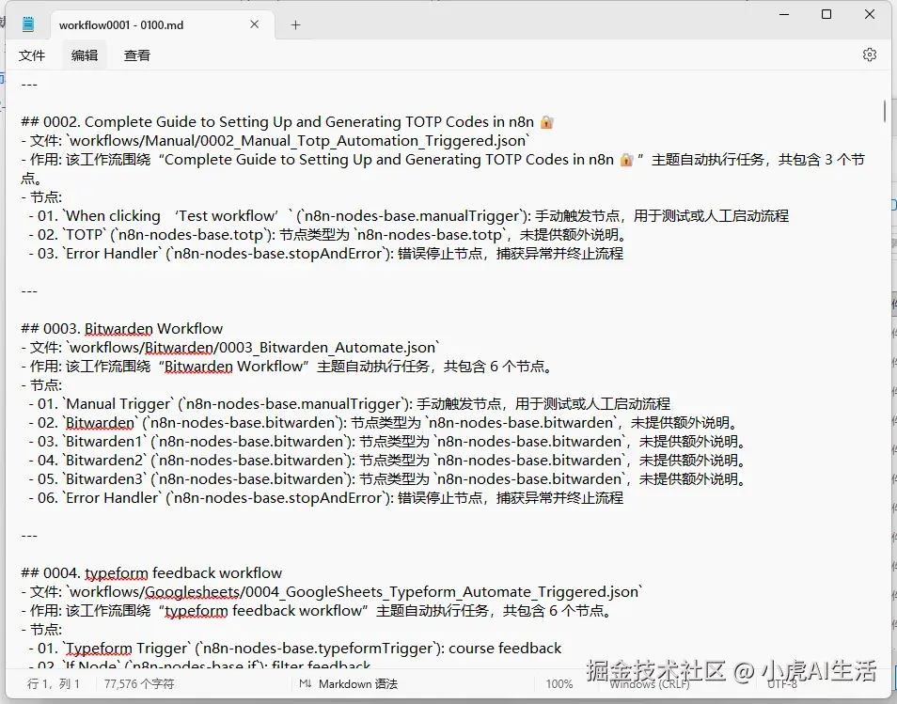Click the '01. Typeform Trigger' course feedback line
The image size is (897, 704).
pos(295,649)
